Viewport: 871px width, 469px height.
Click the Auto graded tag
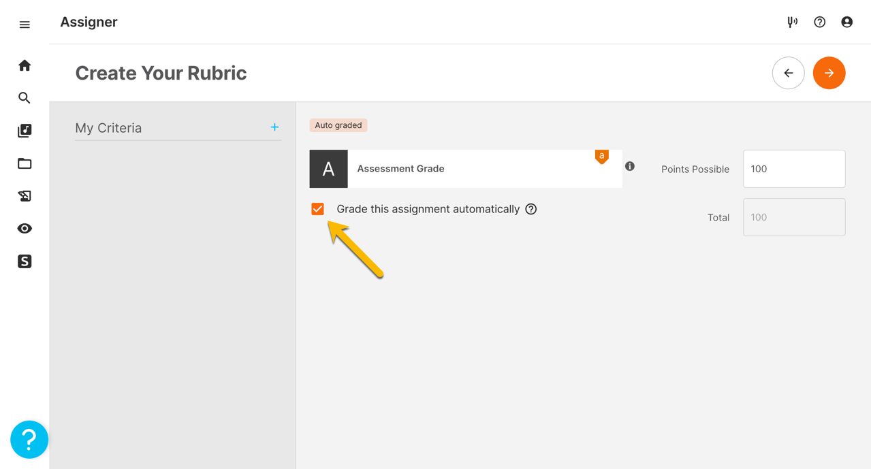tap(338, 125)
